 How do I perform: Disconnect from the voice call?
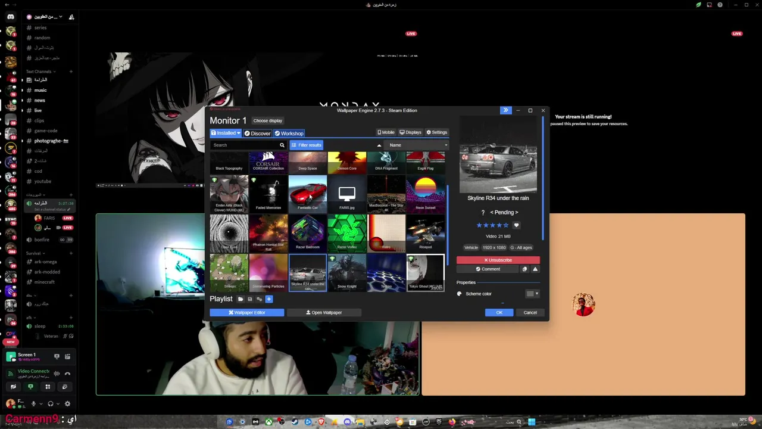click(x=67, y=374)
